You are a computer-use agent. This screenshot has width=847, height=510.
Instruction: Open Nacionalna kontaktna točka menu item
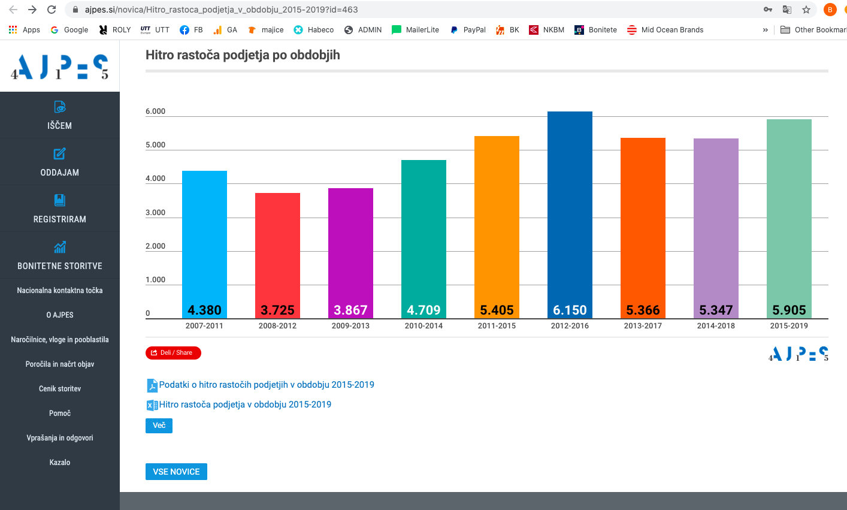[x=60, y=291]
